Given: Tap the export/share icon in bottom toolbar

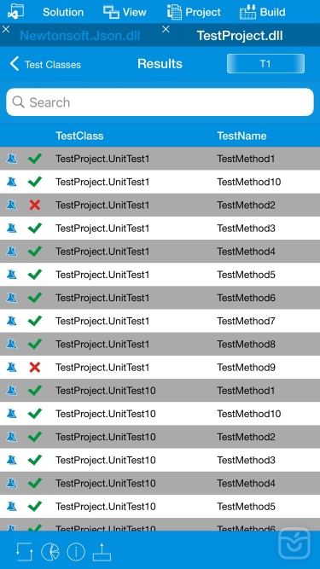Looking at the screenshot, I should click(102, 552).
